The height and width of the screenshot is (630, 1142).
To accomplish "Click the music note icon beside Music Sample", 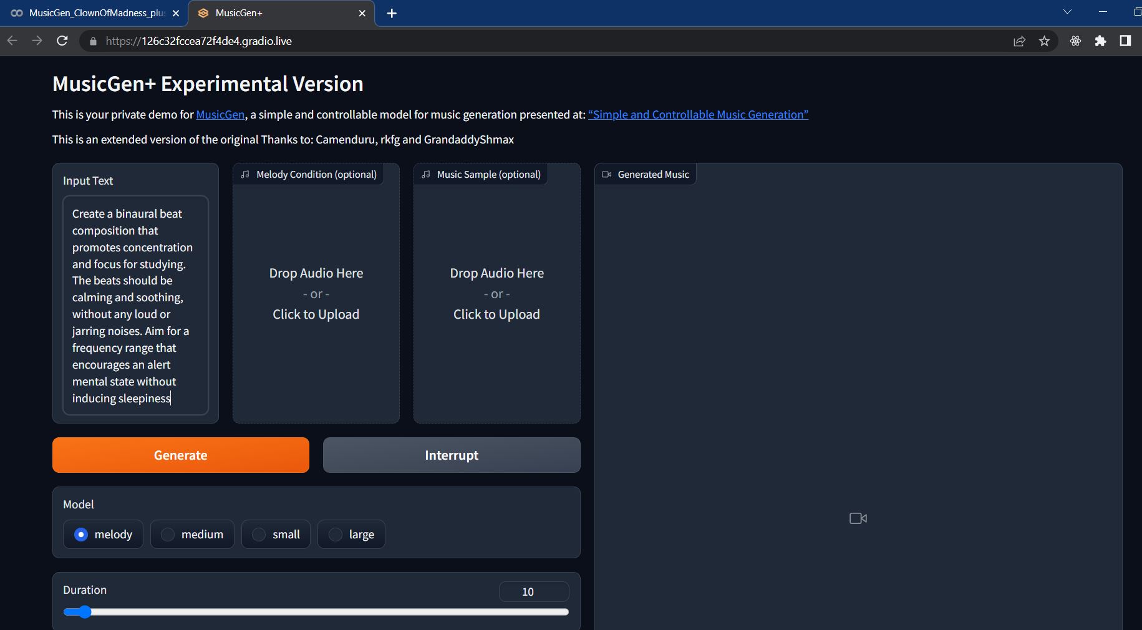I will pyautogui.click(x=426, y=175).
